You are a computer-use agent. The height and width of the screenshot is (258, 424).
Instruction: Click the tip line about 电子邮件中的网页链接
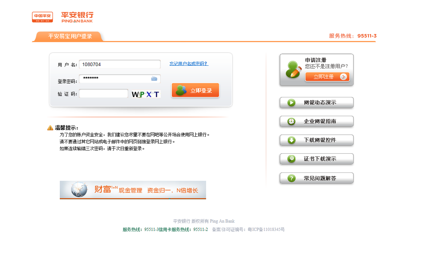coord(117,142)
